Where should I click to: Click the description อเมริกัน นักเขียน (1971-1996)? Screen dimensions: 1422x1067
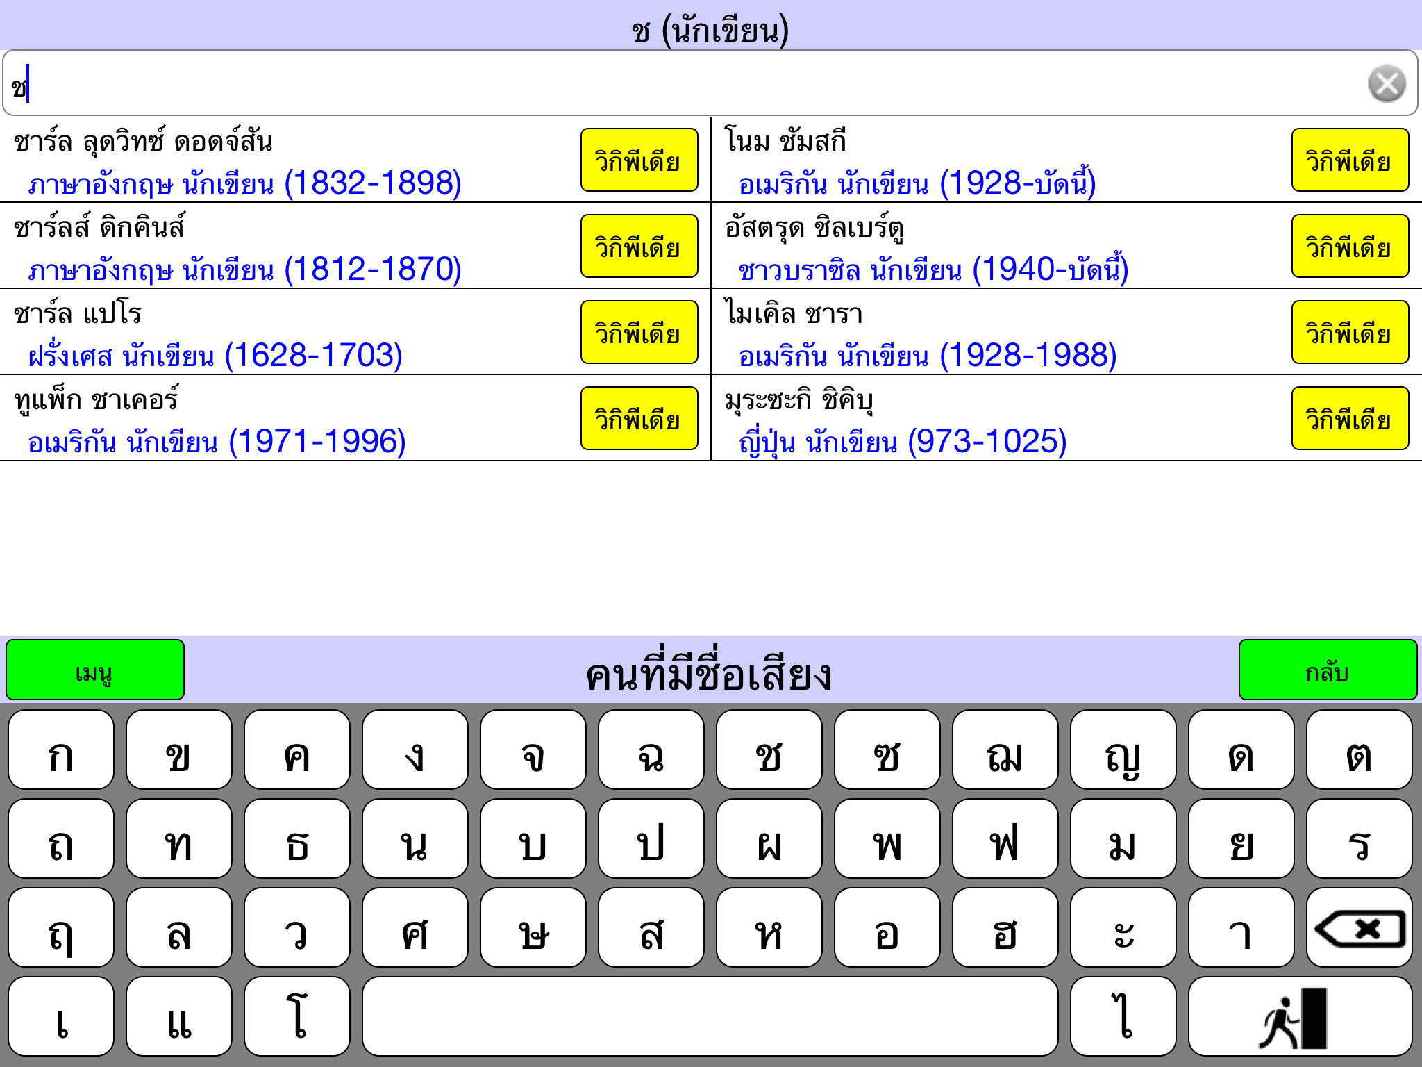coord(217,442)
